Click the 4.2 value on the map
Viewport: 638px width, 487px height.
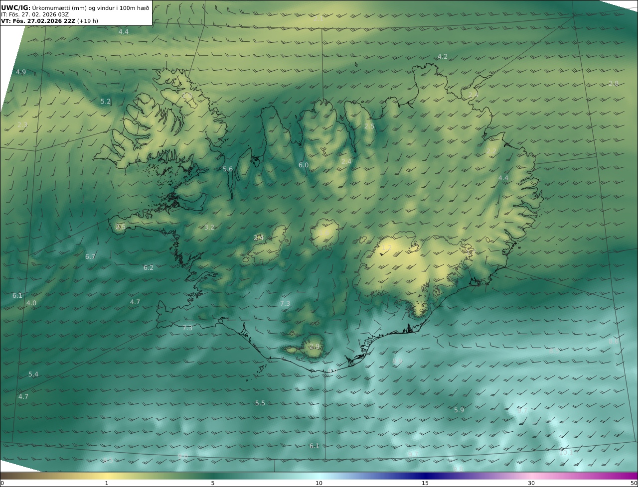pyautogui.click(x=443, y=57)
